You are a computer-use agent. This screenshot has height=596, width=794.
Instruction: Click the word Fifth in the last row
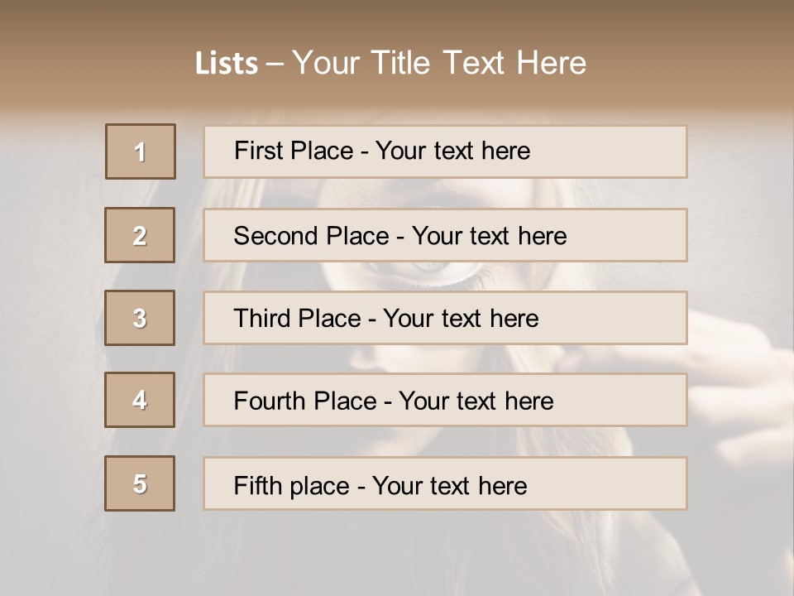pyautogui.click(x=258, y=485)
